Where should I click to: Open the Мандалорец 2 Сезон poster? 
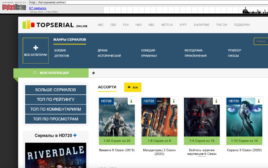[159, 117]
